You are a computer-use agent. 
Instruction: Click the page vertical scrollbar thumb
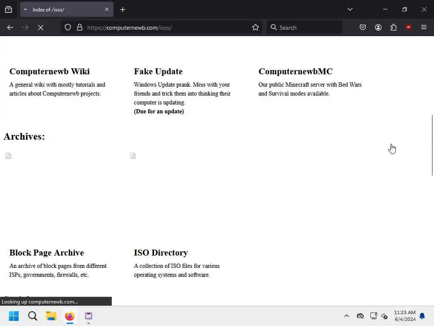432,145
